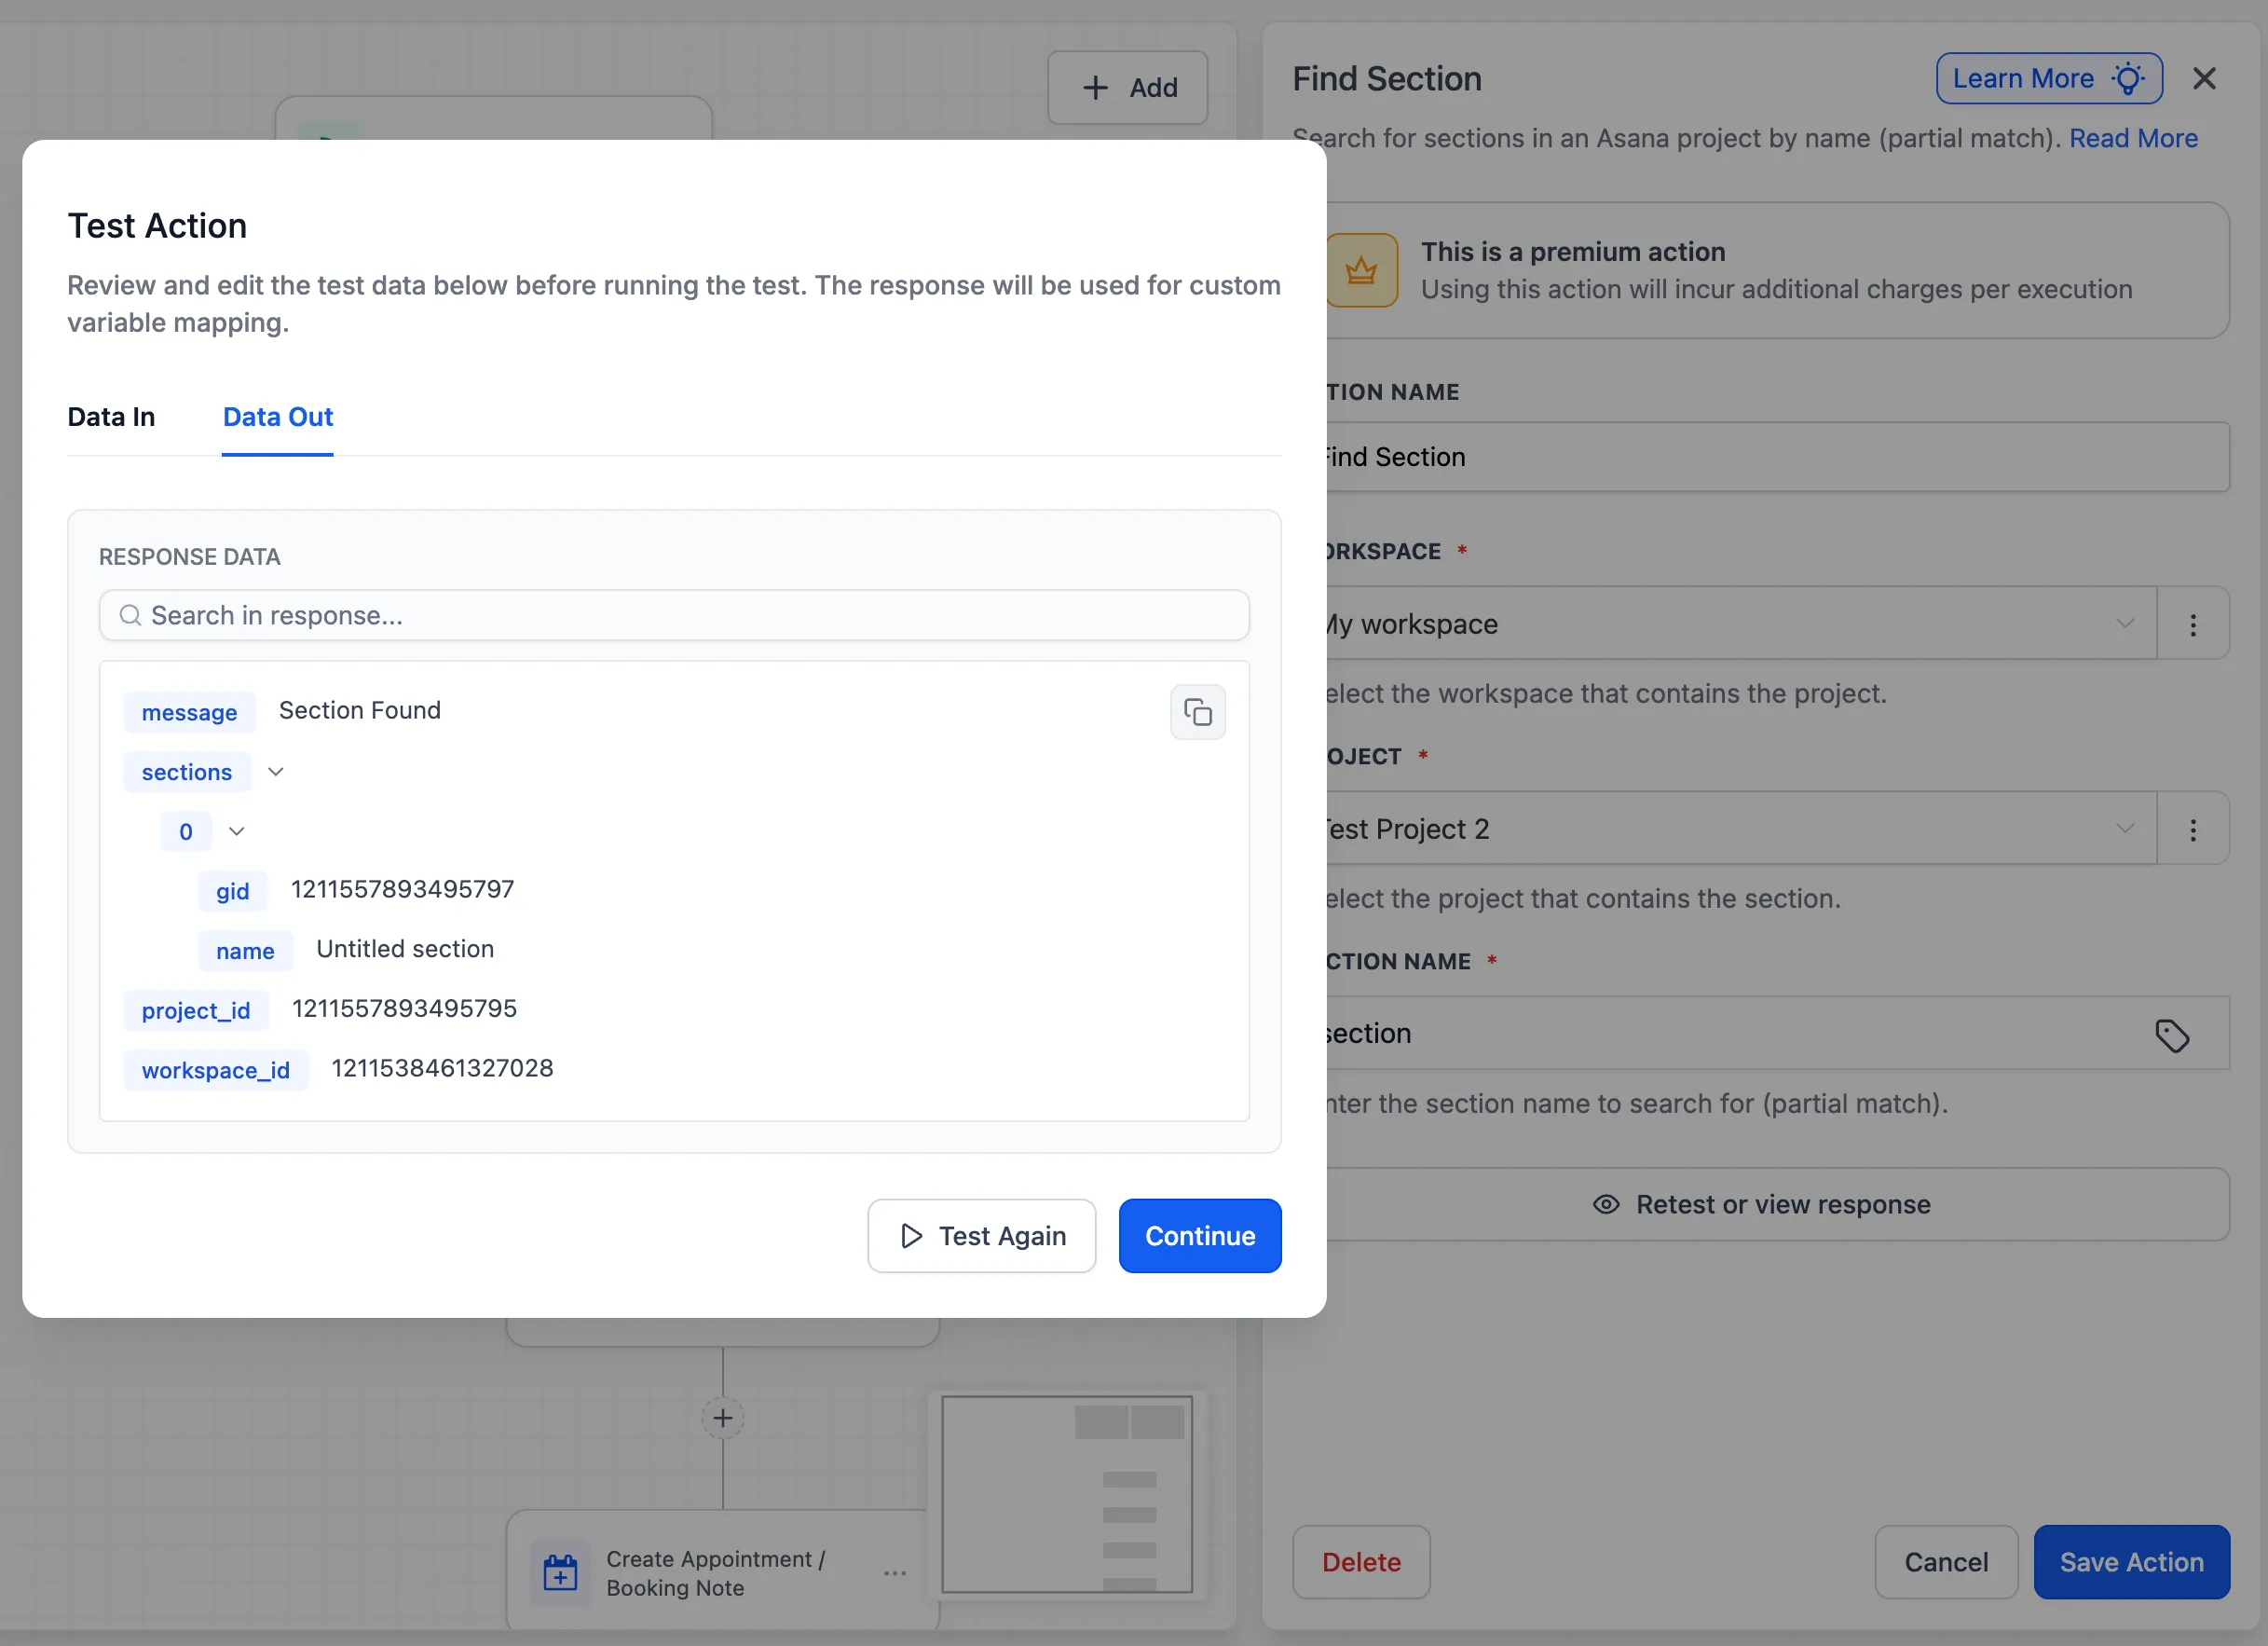The height and width of the screenshot is (1646, 2268).
Task: Open the Test Project 2 dropdown
Action: (x=2126, y=829)
